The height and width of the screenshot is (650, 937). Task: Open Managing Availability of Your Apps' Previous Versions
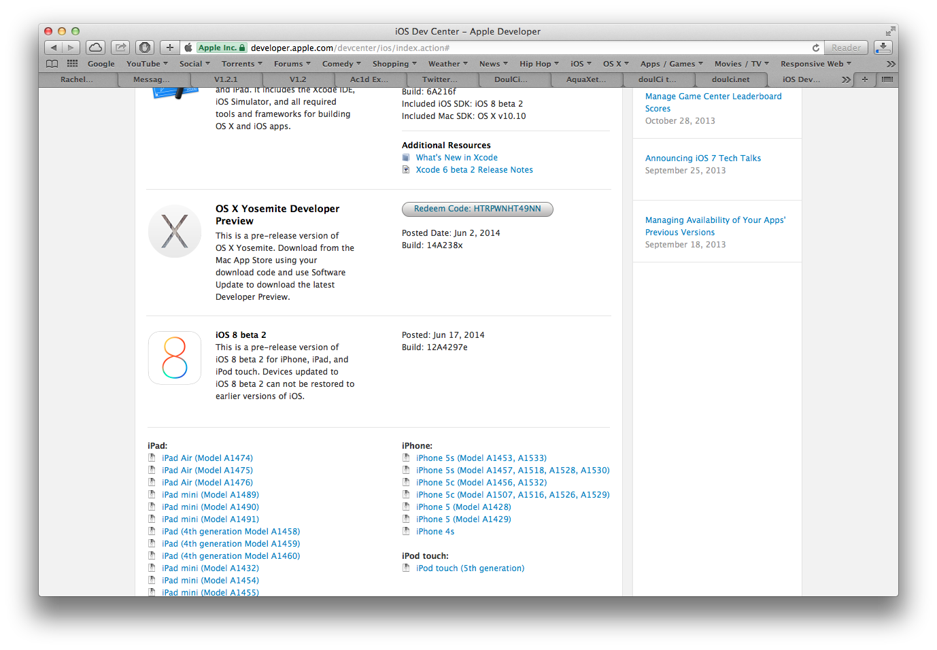(715, 226)
